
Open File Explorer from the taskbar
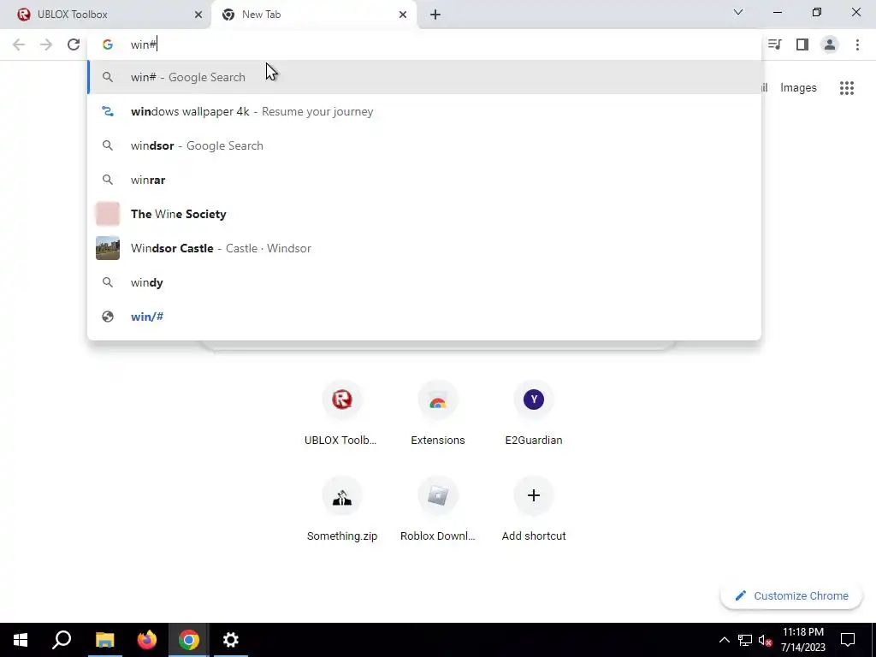click(x=104, y=640)
